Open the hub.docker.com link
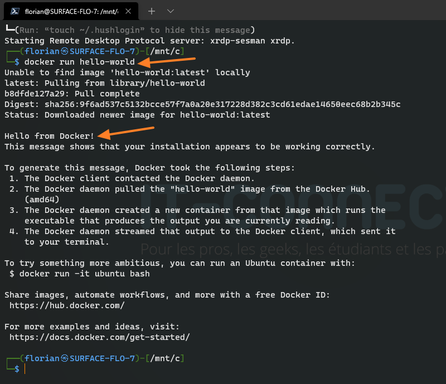The width and height of the screenshot is (446, 384). [x=67, y=305]
